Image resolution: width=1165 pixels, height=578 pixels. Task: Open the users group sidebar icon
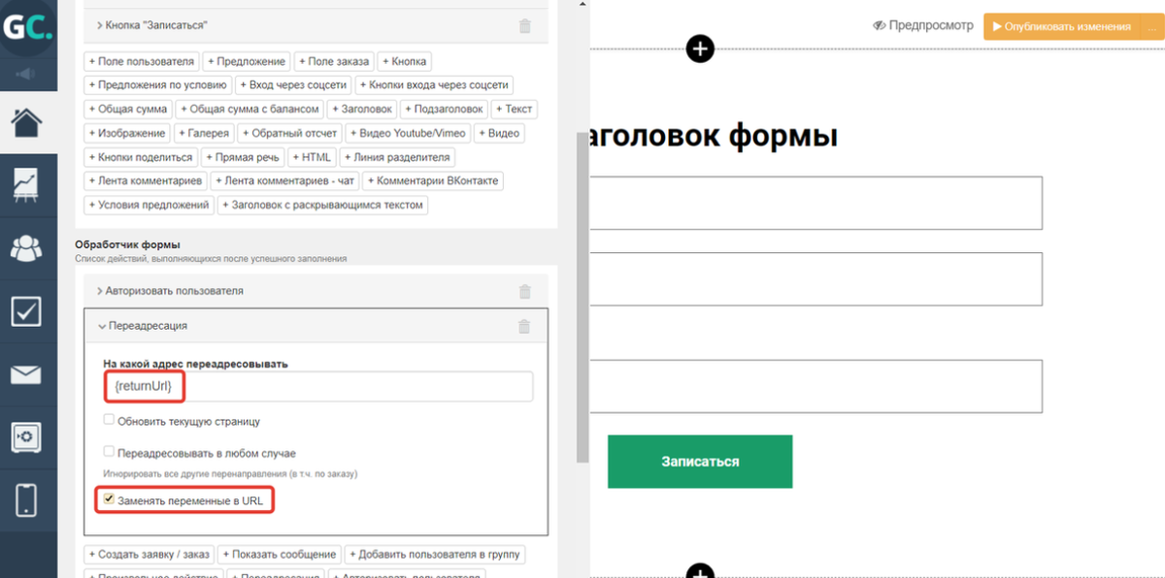click(x=26, y=247)
